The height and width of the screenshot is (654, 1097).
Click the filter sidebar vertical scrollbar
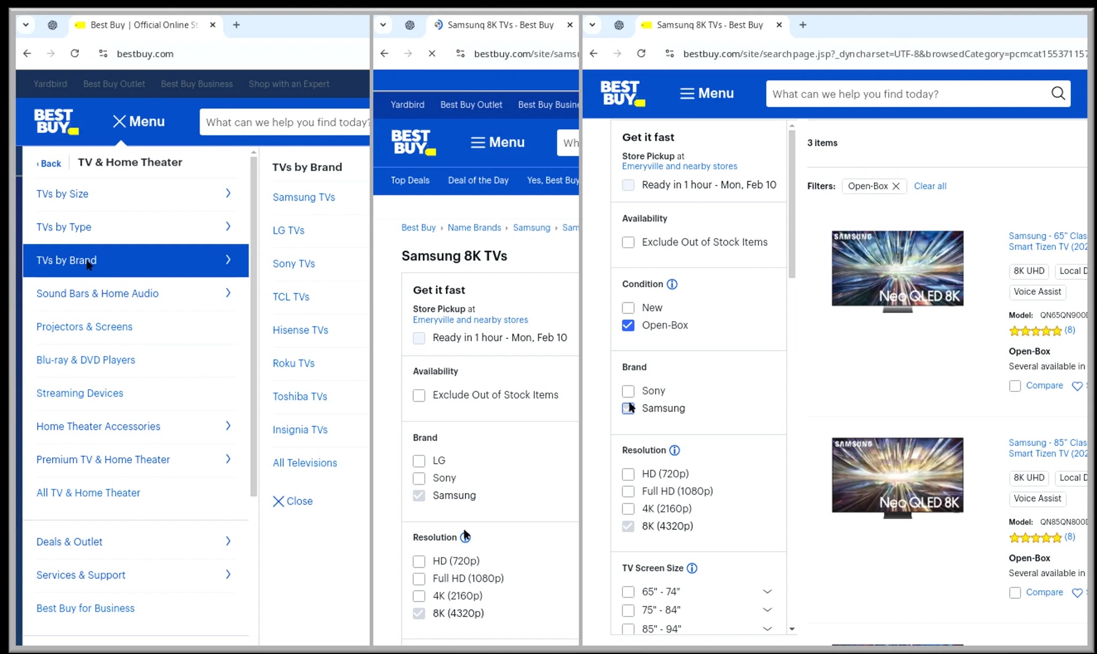click(x=792, y=204)
